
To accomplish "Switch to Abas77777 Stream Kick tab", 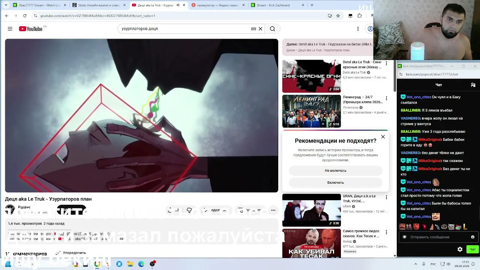I will (39, 5).
